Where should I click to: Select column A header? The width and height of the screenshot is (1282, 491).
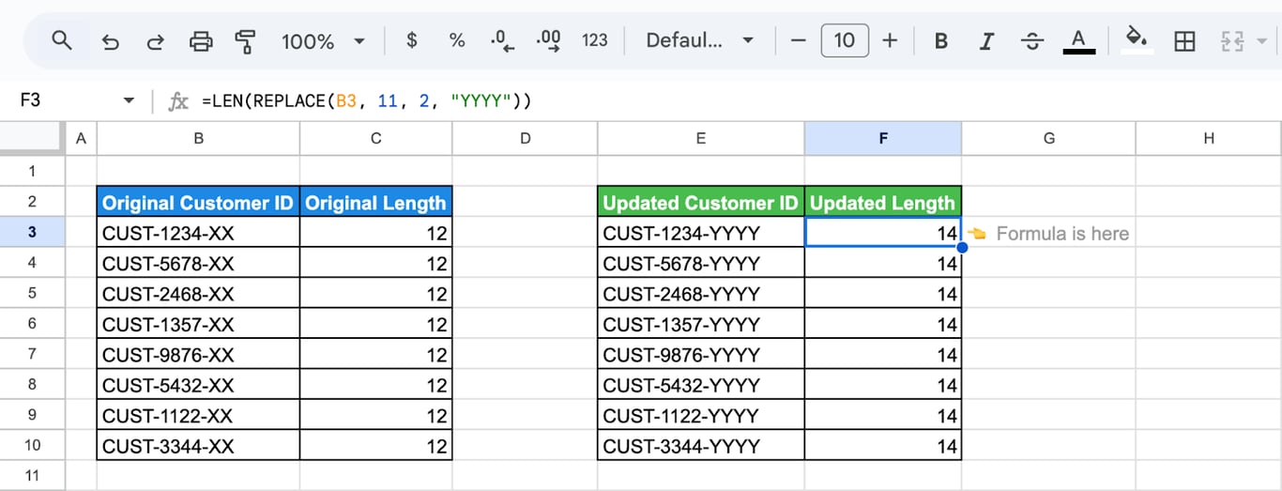(x=81, y=138)
